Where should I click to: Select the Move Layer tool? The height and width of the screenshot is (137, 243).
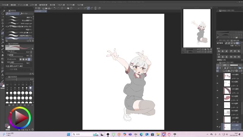pos(3,23)
